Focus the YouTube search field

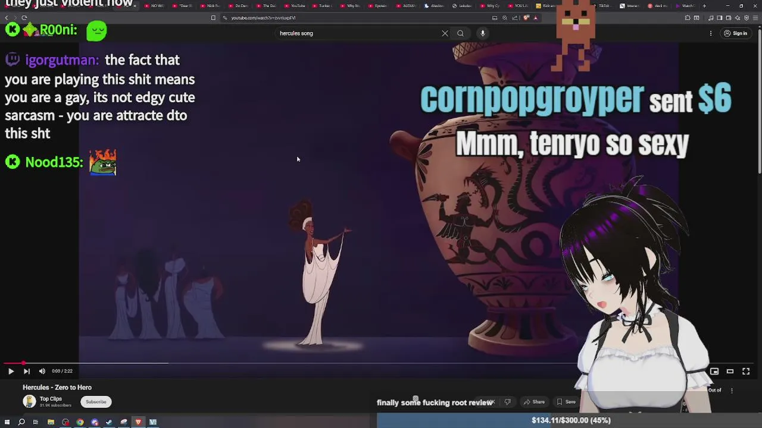[357, 33]
